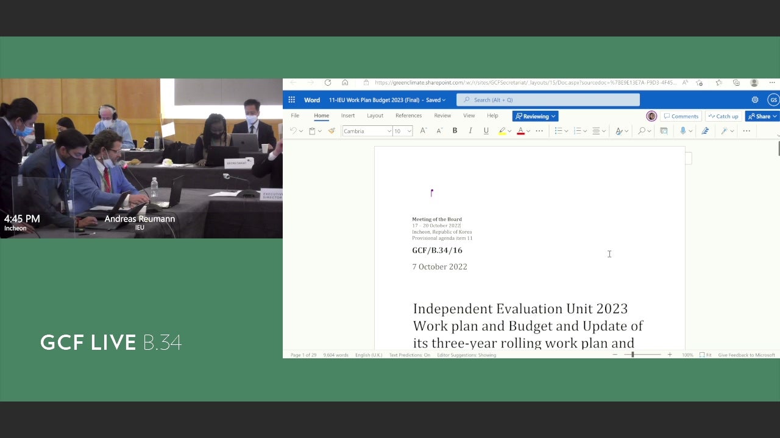Expand the highlight color arrow
The width and height of the screenshot is (780, 438).
[509, 131]
